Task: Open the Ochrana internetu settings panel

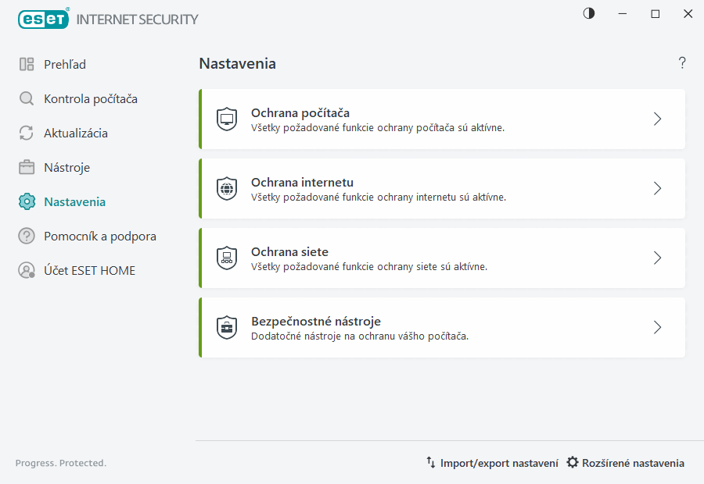Action: [x=442, y=188]
